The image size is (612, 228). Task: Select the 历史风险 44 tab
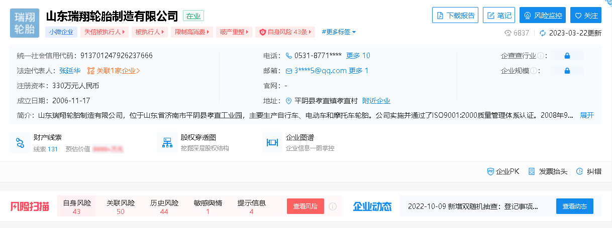click(164, 206)
